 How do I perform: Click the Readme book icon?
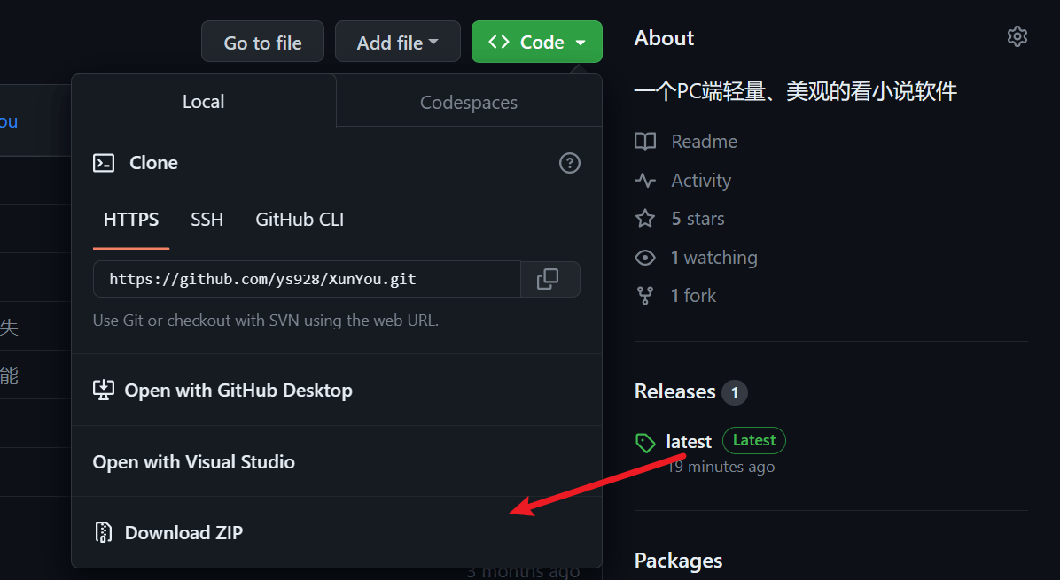[x=645, y=141]
